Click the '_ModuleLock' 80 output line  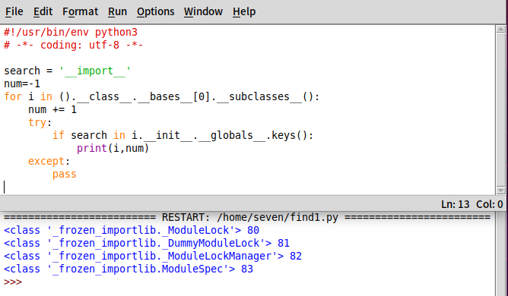[x=132, y=230]
